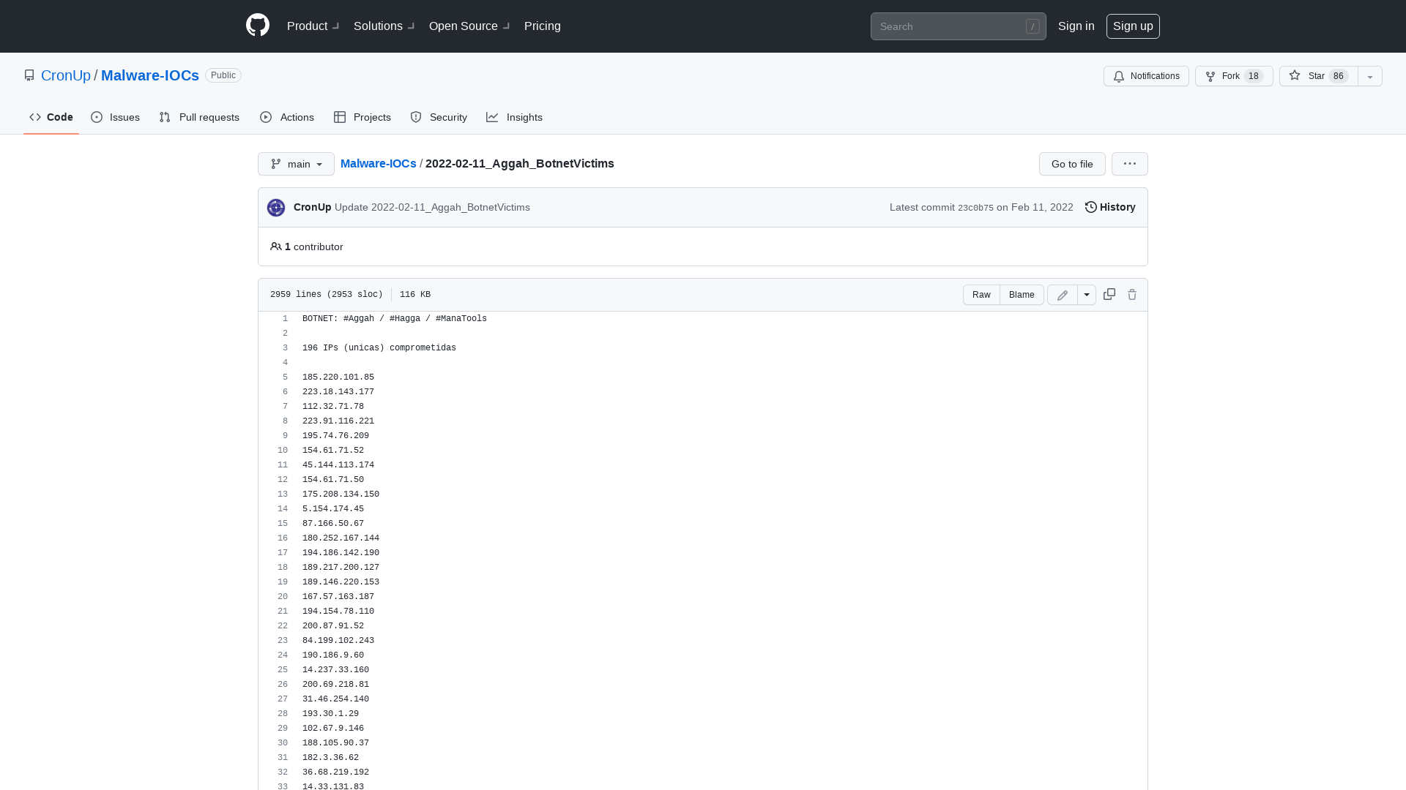
Task: Click the CronUp avatar image
Action: pos(276,208)
